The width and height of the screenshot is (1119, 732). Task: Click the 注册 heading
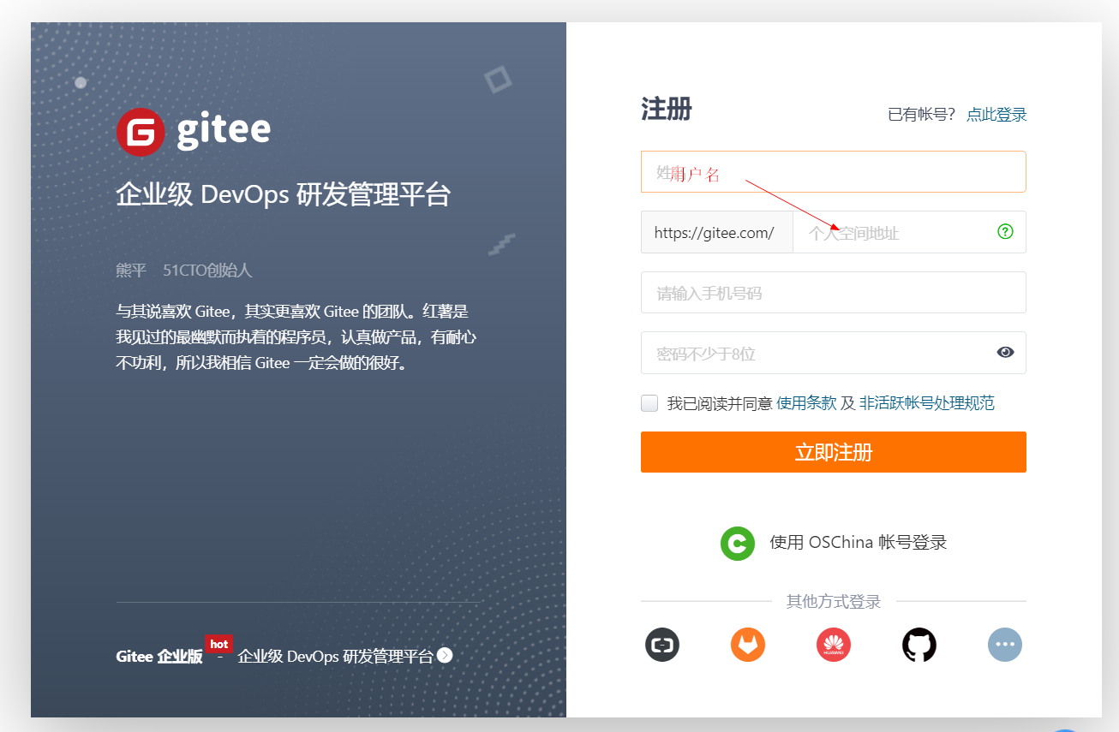pos(667,110)
